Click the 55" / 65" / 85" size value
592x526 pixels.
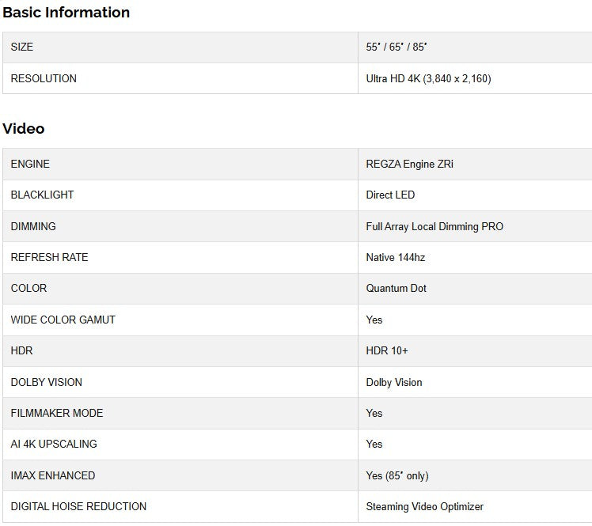[397, 47]
